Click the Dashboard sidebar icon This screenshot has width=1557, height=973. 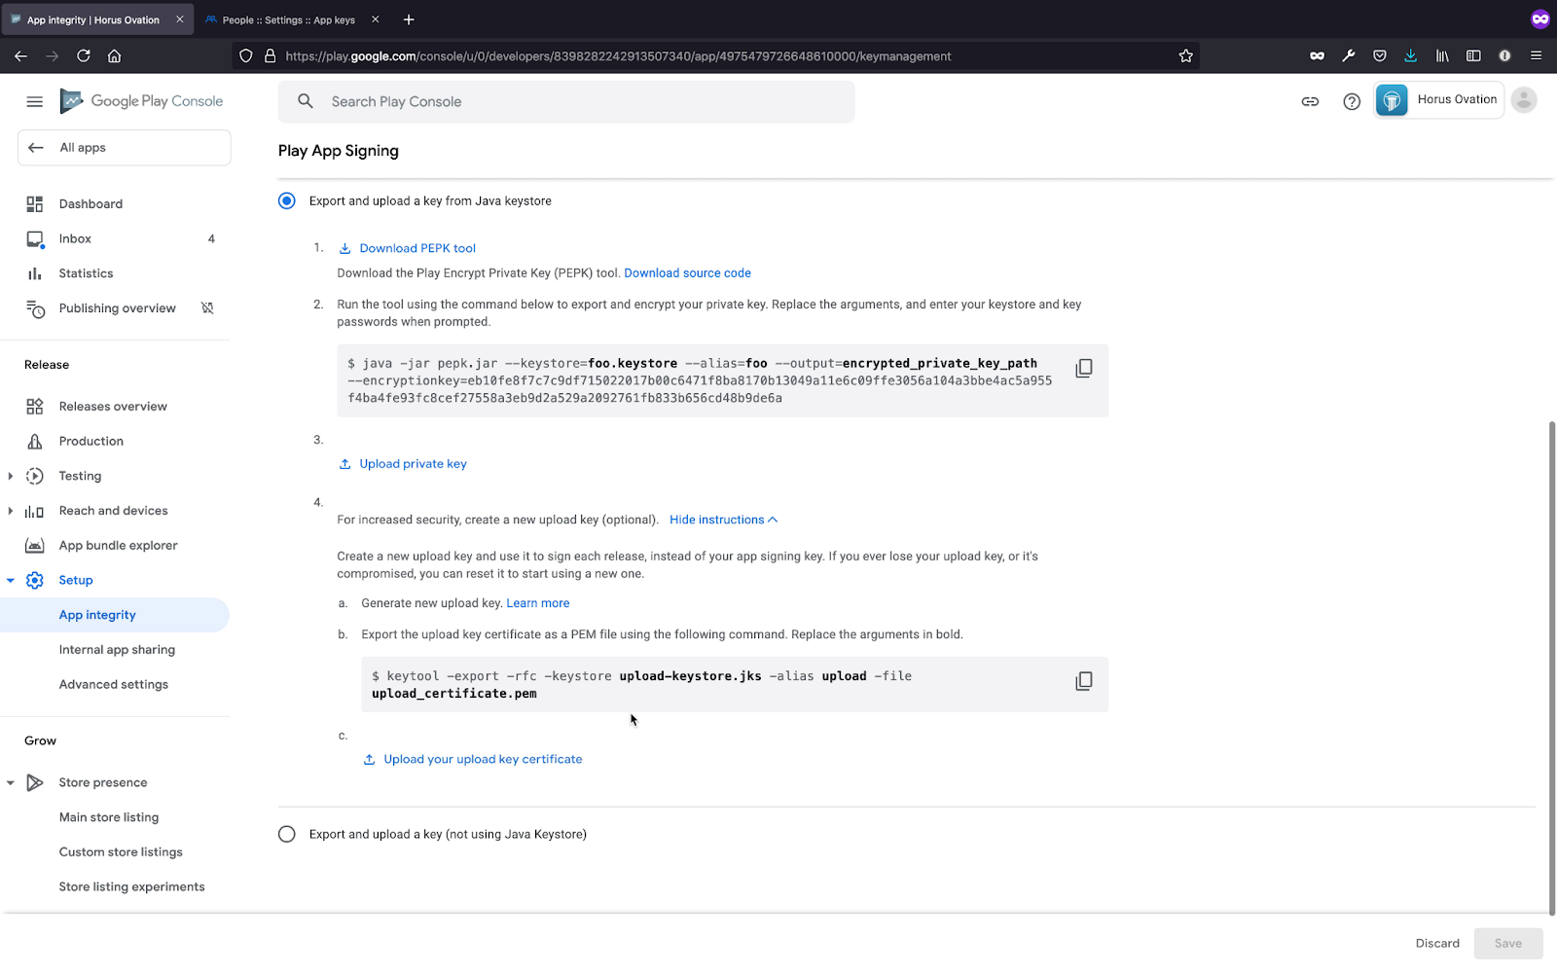tap(35, 203)
